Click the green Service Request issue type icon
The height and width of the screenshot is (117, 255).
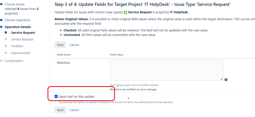coord(125,12)
